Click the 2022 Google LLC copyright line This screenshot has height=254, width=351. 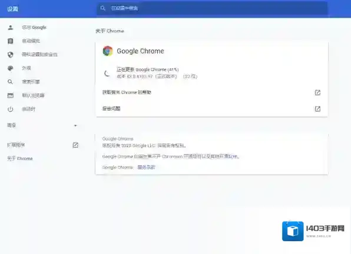144,146
